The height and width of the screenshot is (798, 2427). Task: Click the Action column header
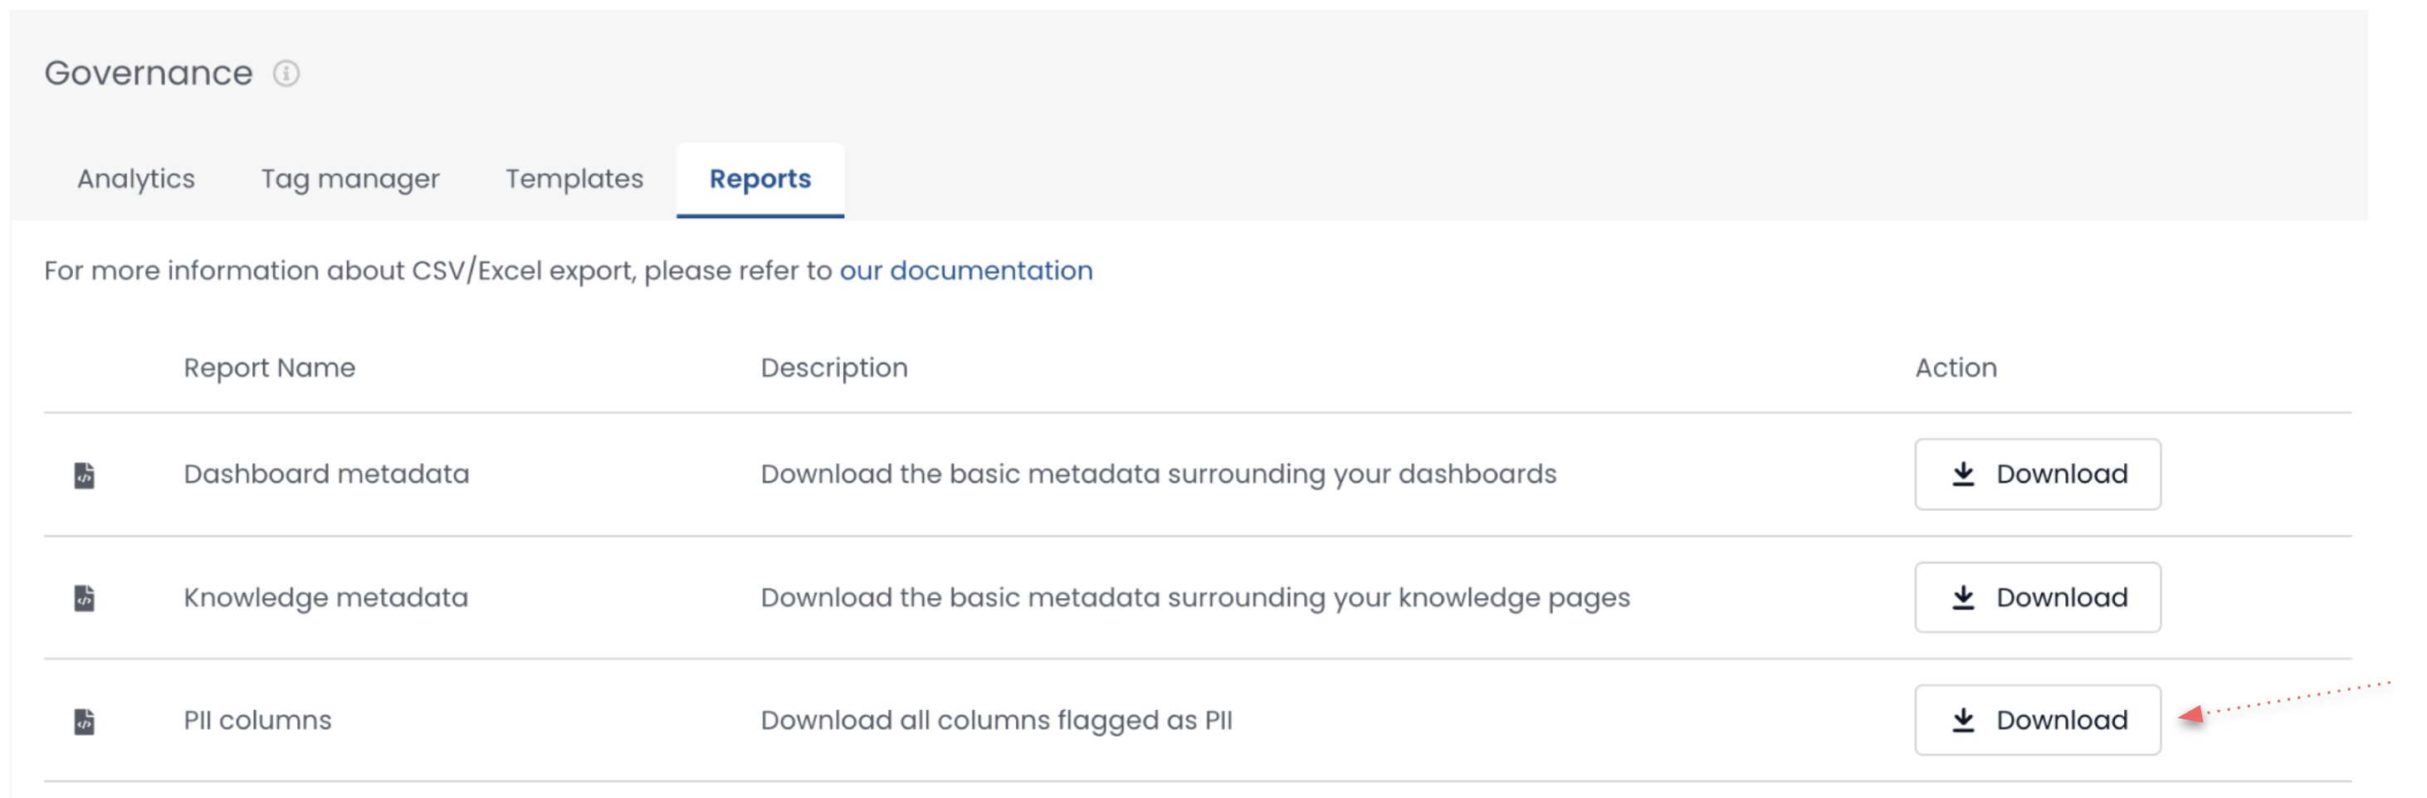coord(1955,368)
